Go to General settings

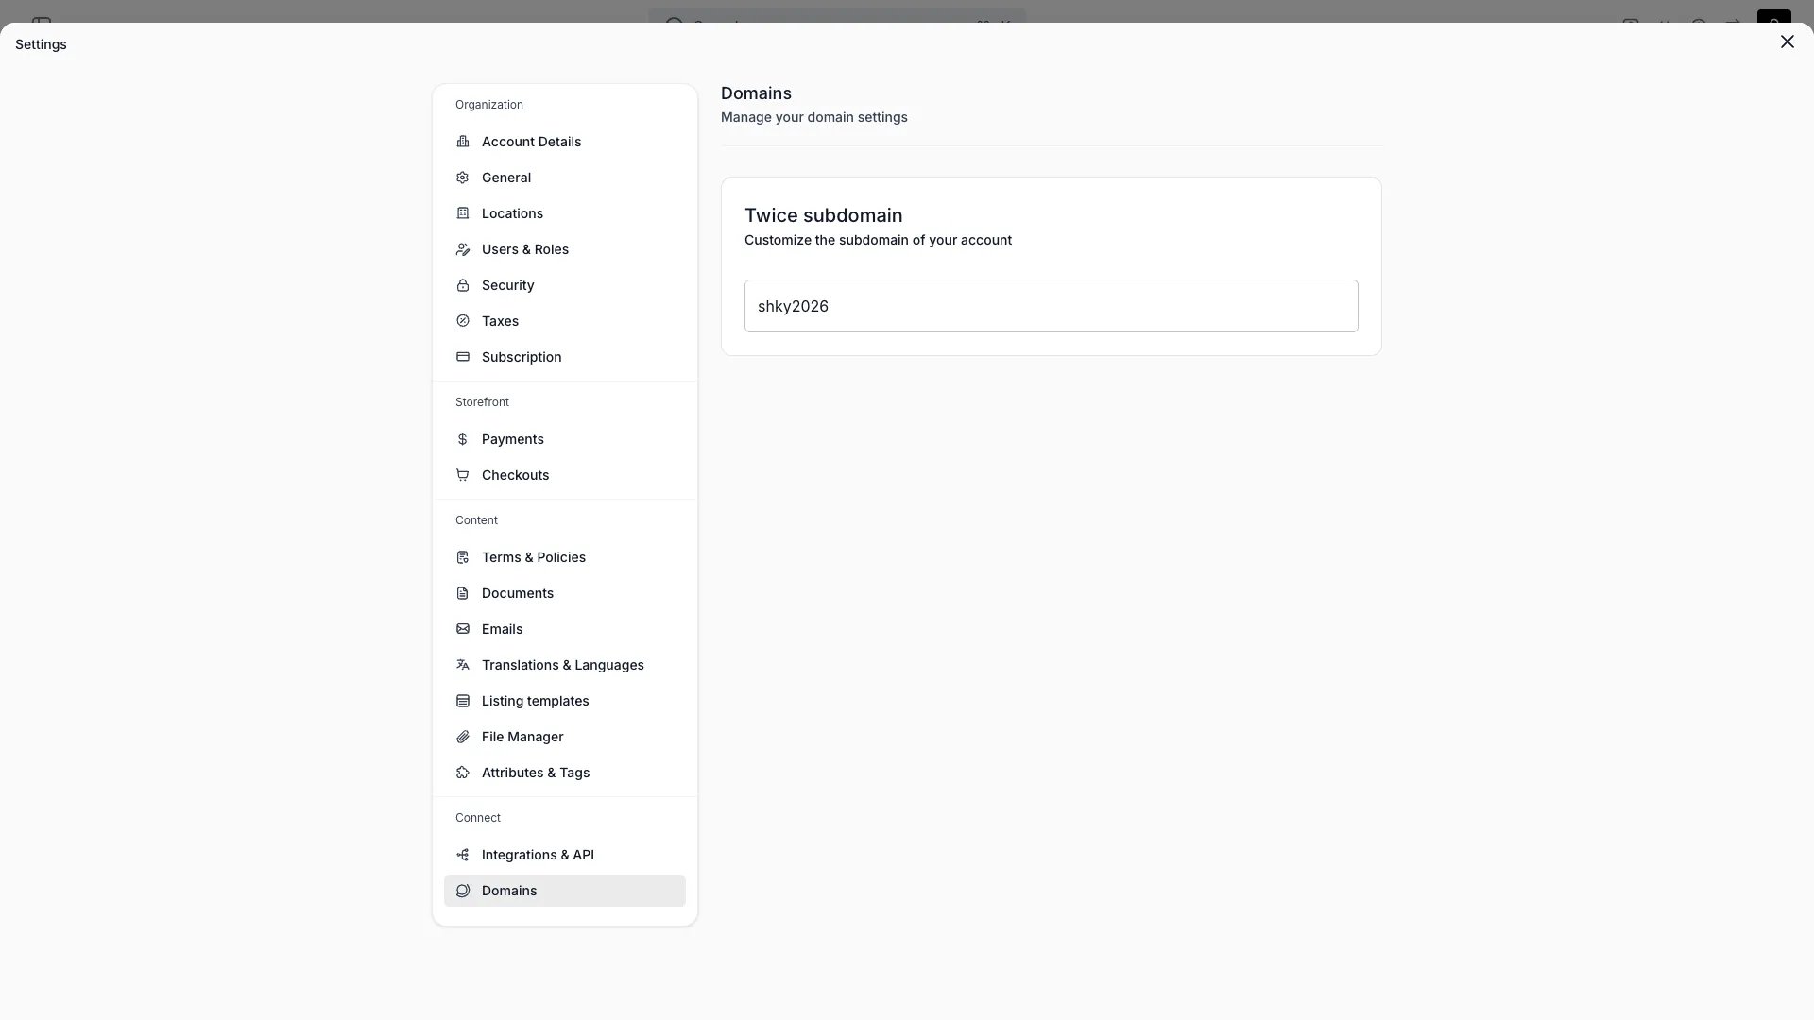click(x=565, y=178)
